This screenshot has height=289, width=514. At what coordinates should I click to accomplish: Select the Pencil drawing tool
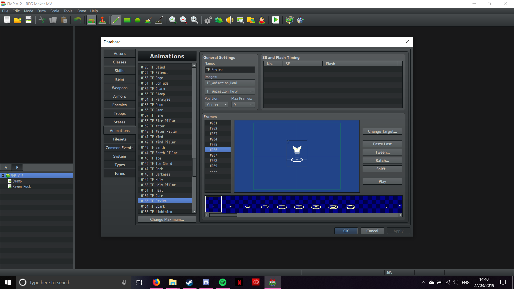pos(116,20)
